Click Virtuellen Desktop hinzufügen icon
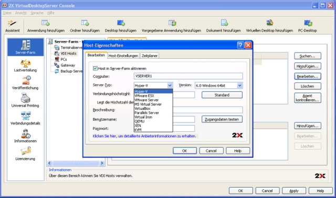Viewport: 336px width, 198px height. [x=269, y=23]
